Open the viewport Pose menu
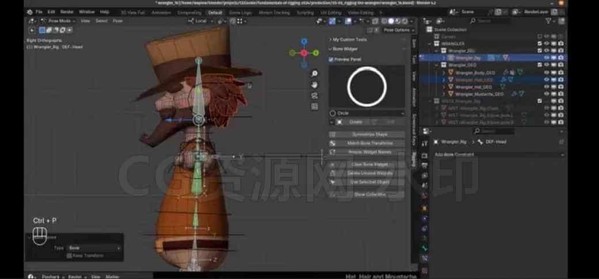599x279 pixels. (117, 21)
